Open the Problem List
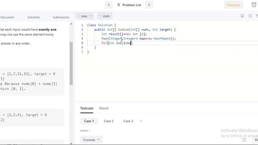Screen dimensions: 258x145 (129, 5)
